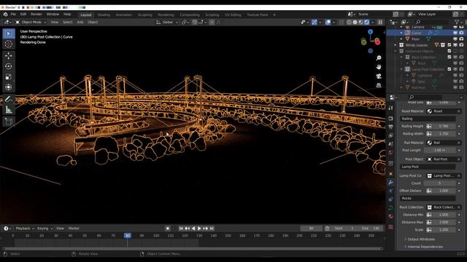Select the Cursor tool
This screenshot has height=262, width=467.
coord(9,44)
